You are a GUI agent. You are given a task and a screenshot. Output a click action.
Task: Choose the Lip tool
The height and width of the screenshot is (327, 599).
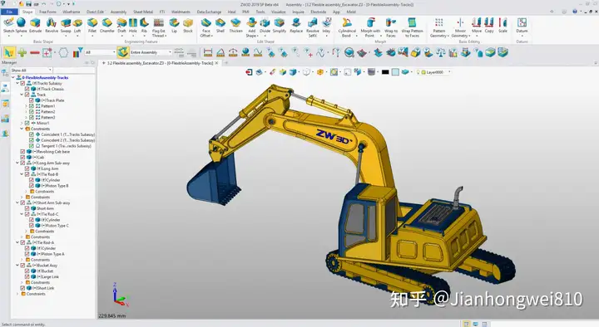pyautogui.click(x=174, y=25)
